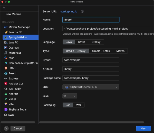Click the Vite lightning icon
Viewport: 154px width, 133px height.
pos(6,104)
